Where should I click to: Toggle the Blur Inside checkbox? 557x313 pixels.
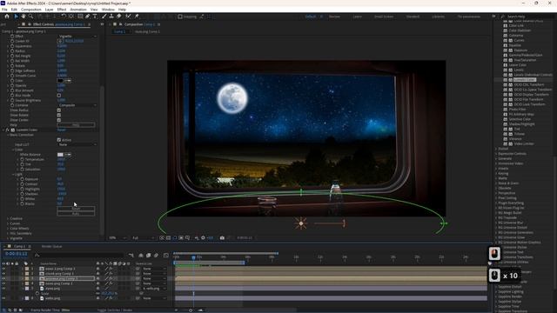[x=59, y=96]
